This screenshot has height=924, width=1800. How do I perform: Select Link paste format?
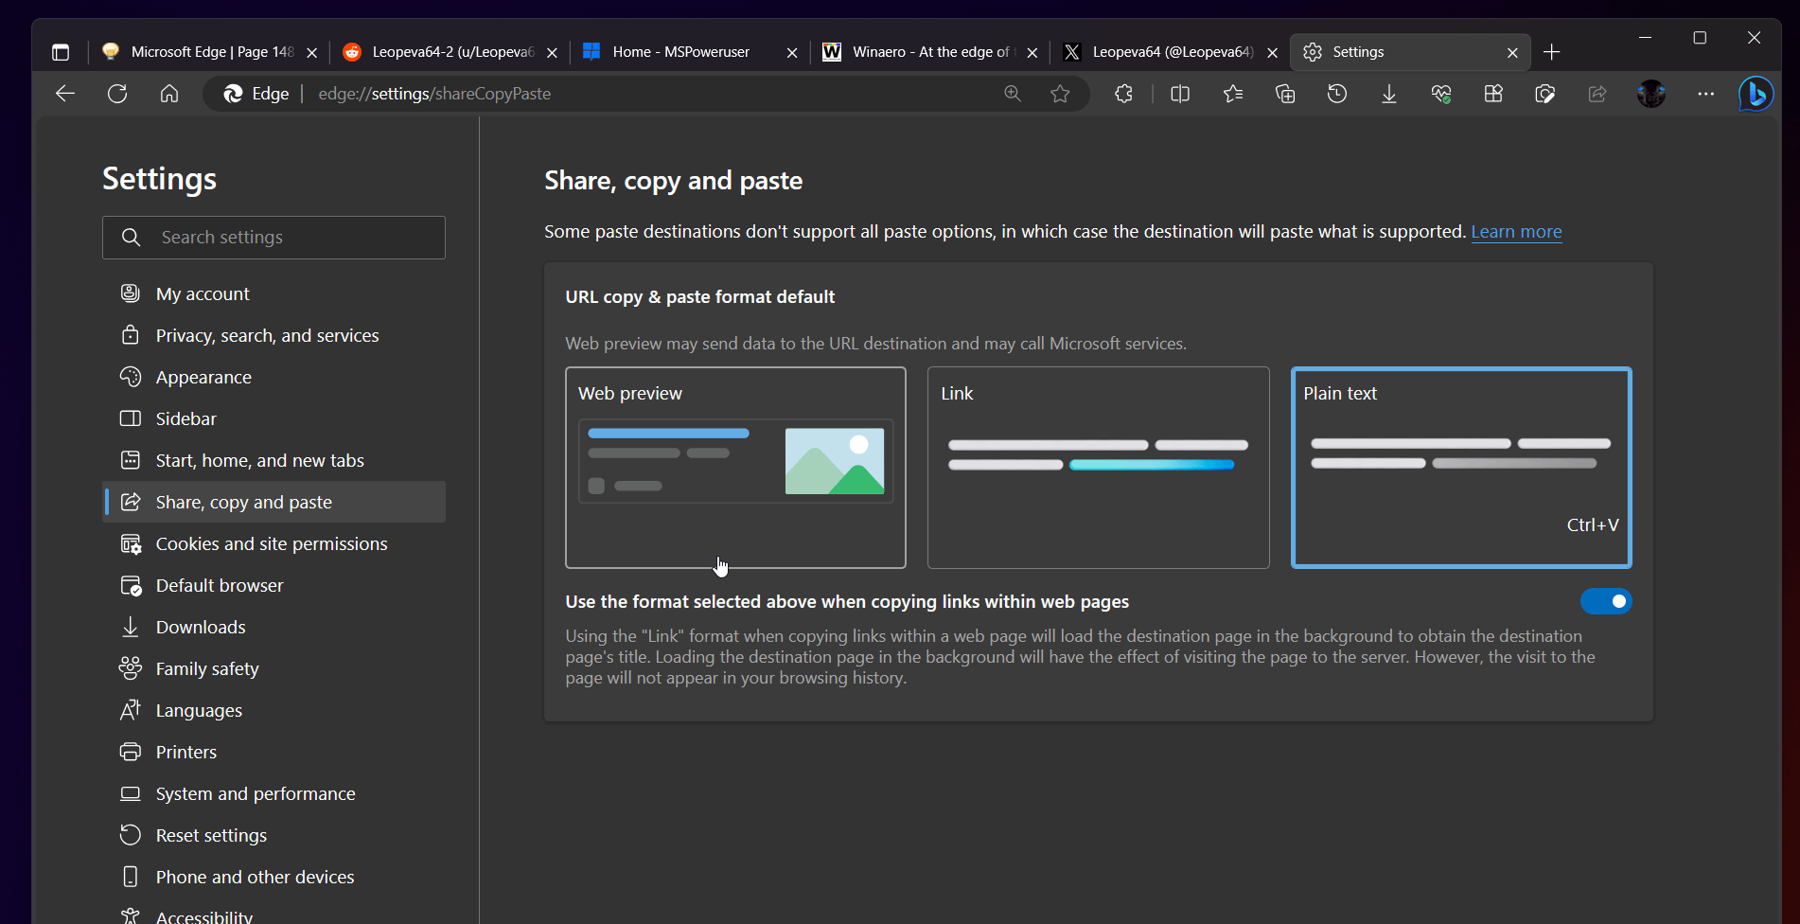(x=1098, y=468)
